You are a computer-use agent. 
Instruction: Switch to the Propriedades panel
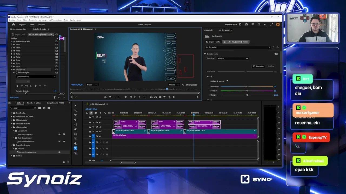point(209,30)
